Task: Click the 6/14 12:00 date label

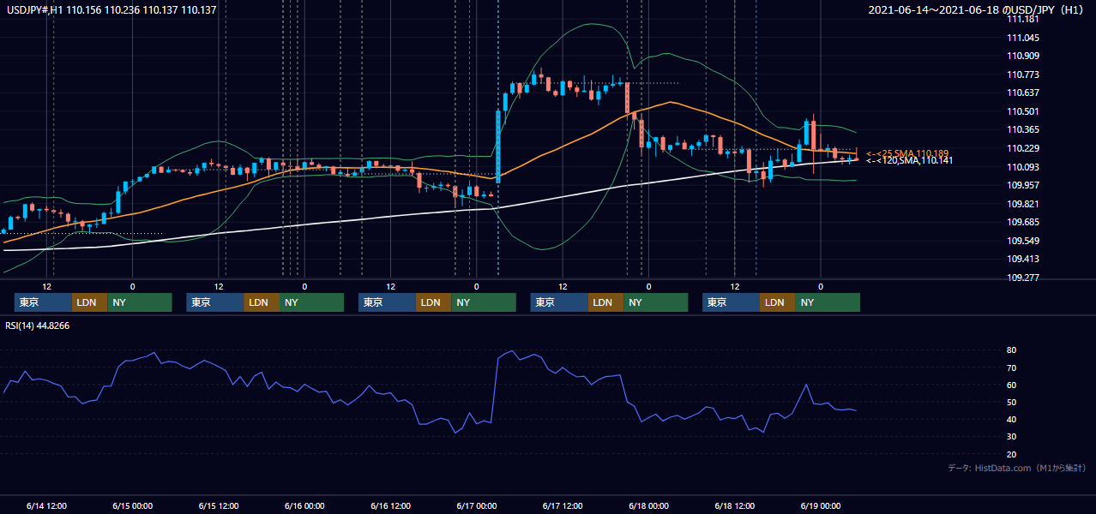Action: [x=47, y=506]
